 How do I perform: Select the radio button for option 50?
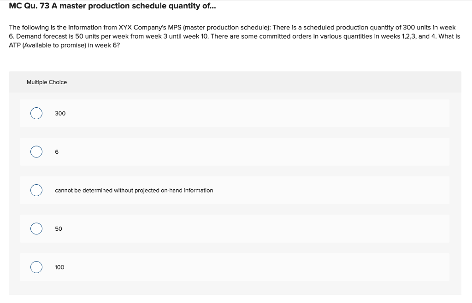pyautogui.click(x=36, y=228)
